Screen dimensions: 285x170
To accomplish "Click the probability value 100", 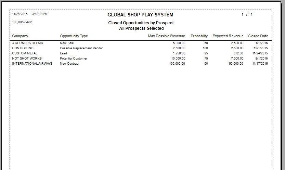I will point(205,48).
